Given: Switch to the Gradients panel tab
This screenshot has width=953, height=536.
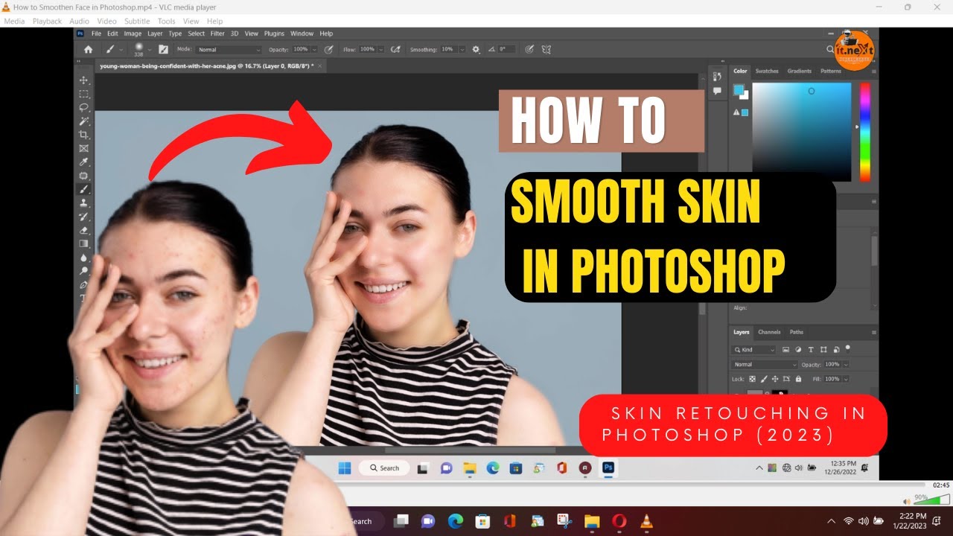Looking at the screenshot, I should click(800, 71).
